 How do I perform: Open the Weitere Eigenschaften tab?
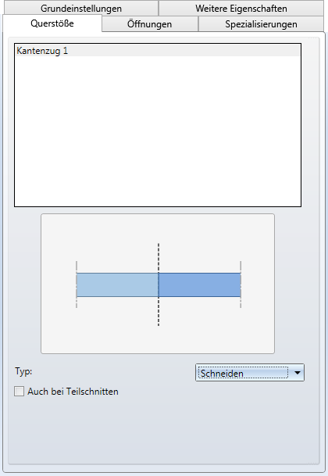241,8
